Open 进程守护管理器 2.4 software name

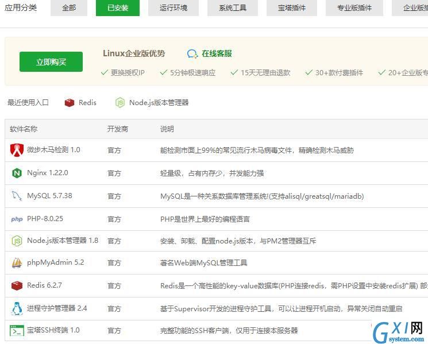57,308
